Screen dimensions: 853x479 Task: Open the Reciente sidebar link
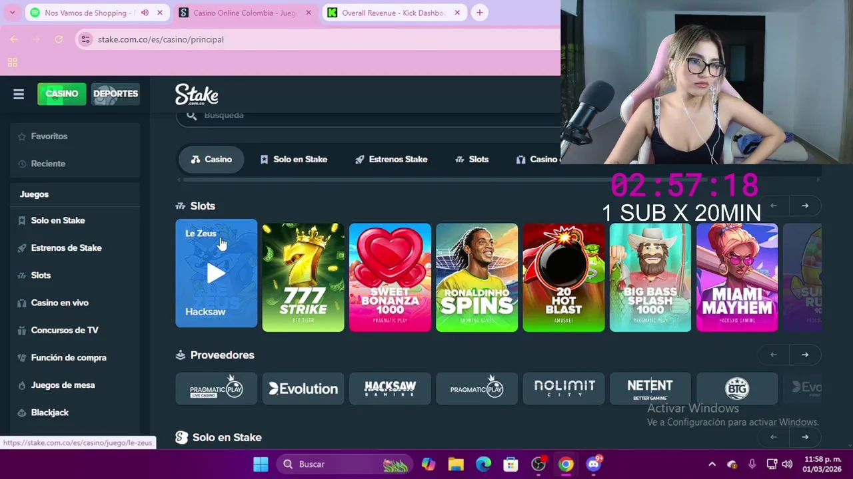pos(48,164)
